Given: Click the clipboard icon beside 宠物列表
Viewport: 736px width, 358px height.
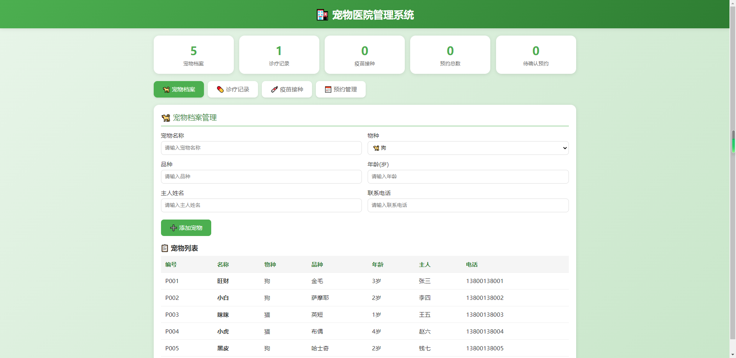Looking at the screenshot, I should pos(164,248).
